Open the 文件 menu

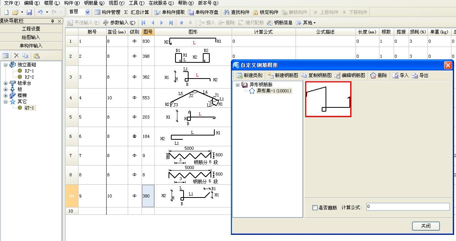coord(12,3)
